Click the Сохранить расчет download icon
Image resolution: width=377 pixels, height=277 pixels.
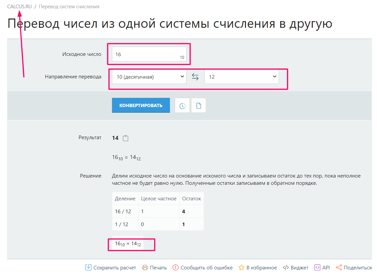88,267
